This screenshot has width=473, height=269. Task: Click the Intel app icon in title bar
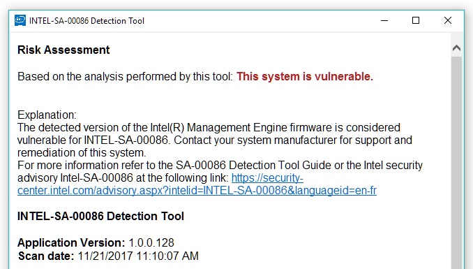(20, 20)
